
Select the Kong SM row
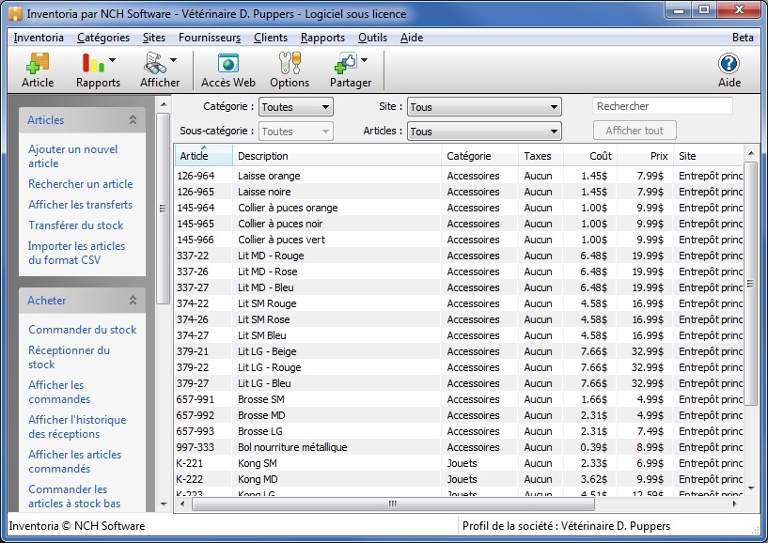(460, 463)
